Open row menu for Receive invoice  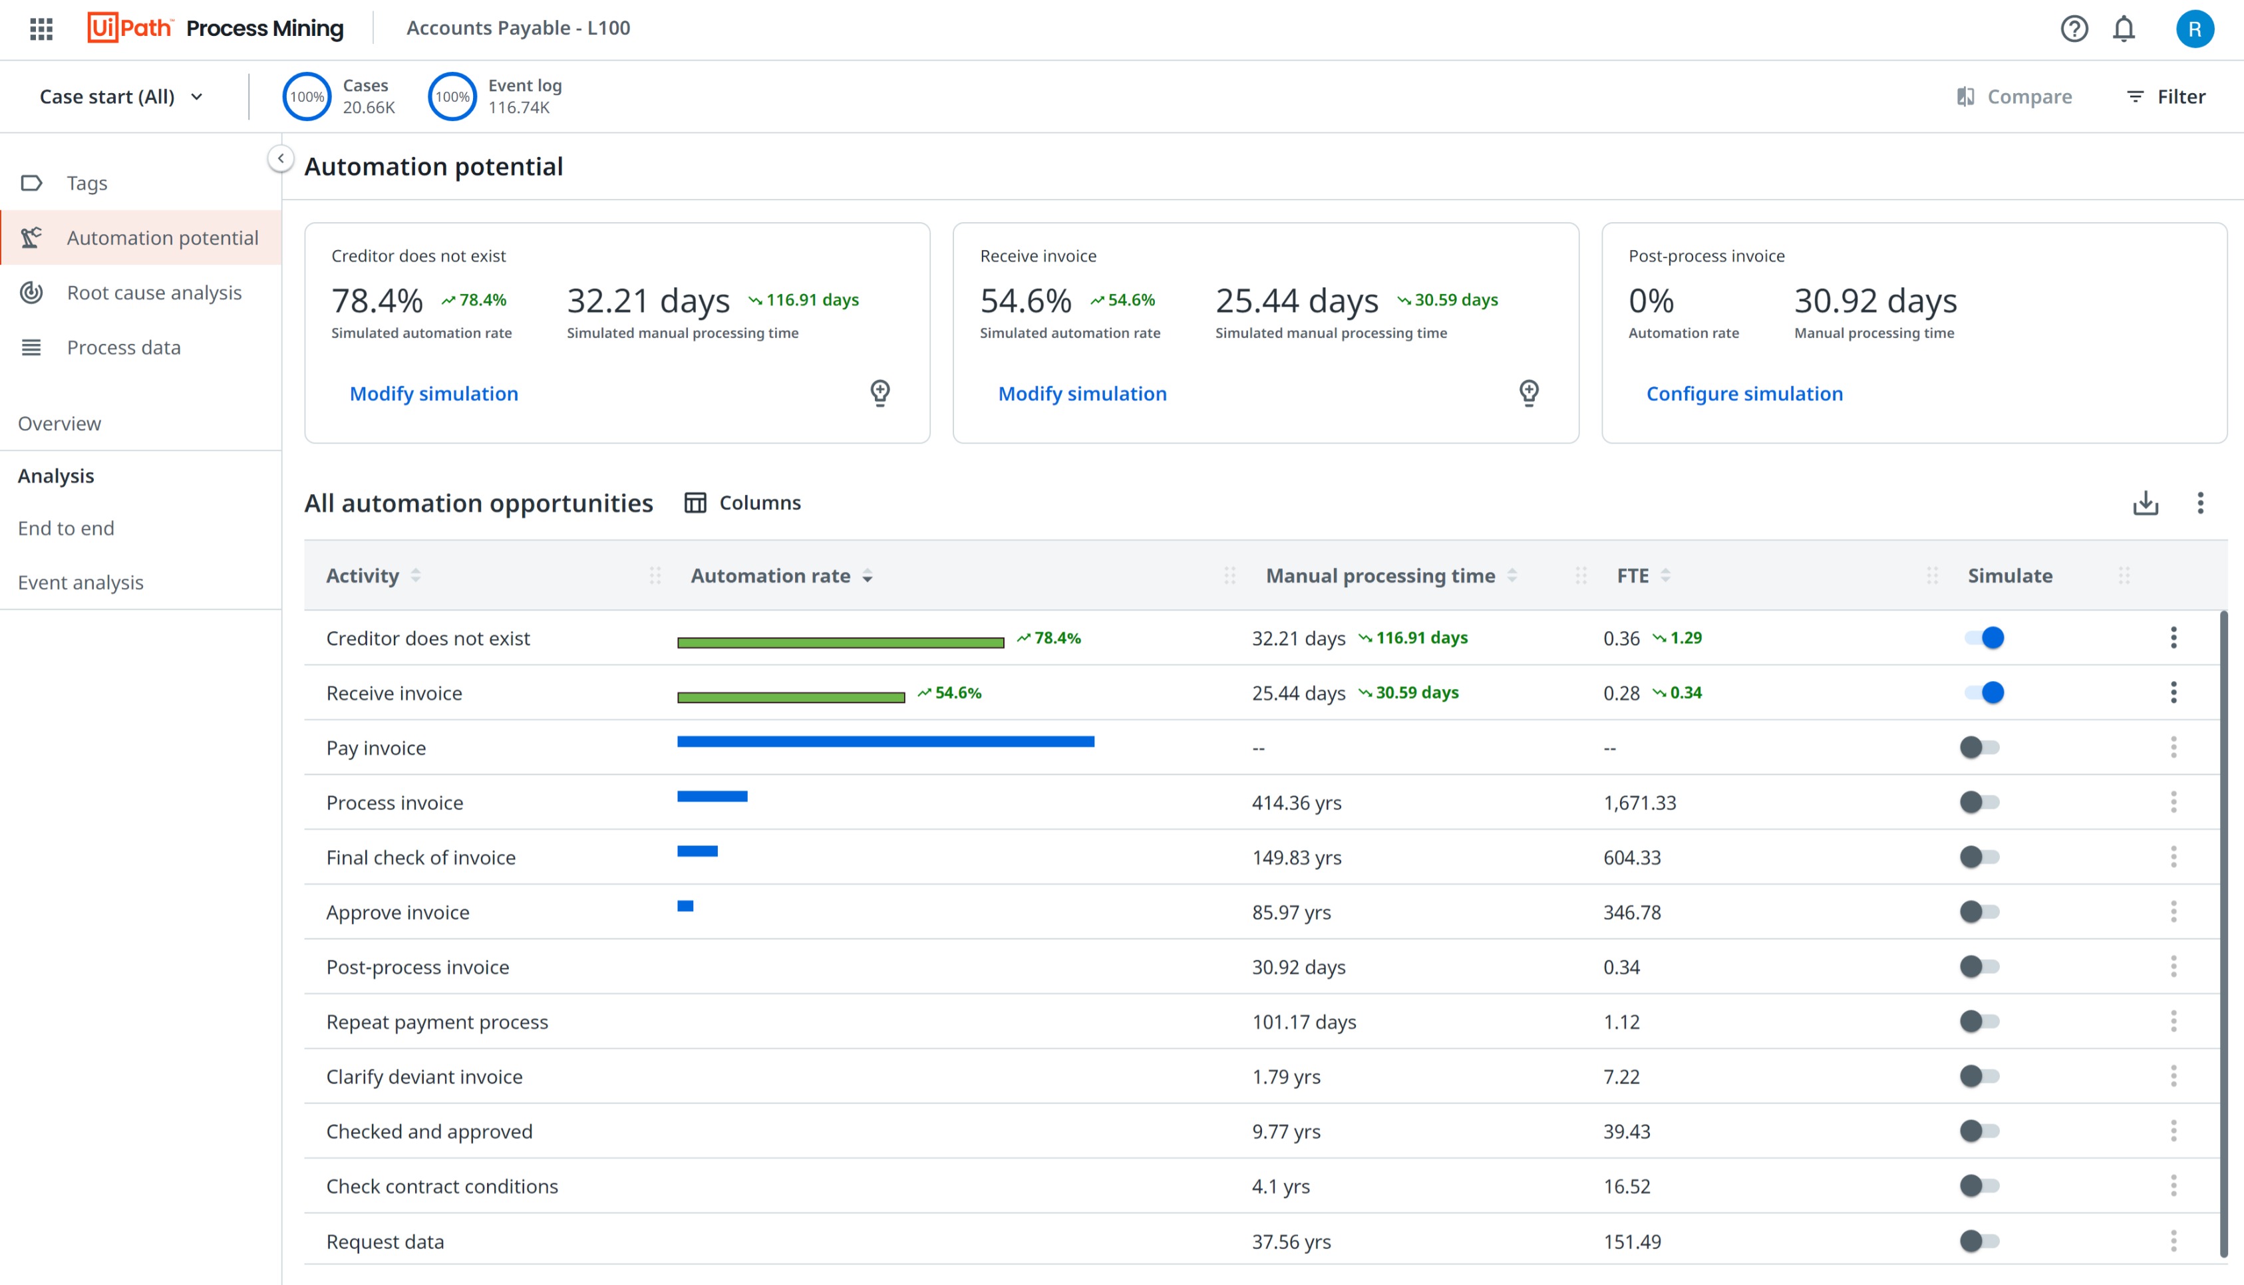[x=2173, y=693]
